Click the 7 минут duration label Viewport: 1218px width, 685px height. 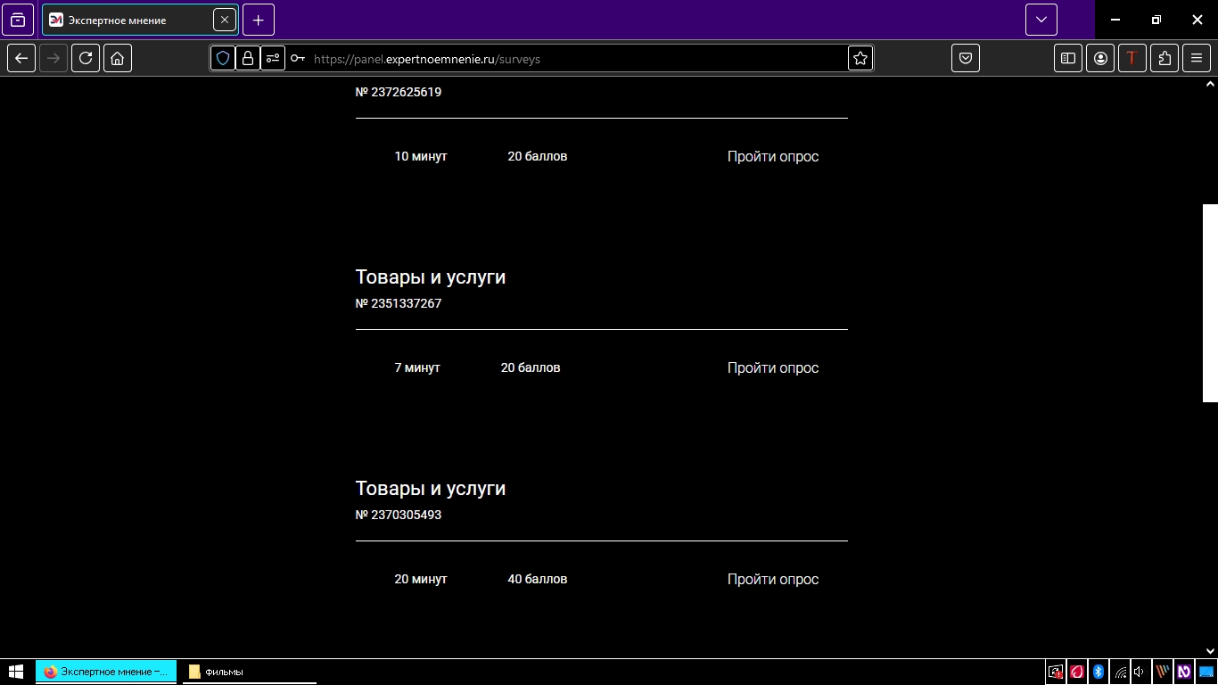coord(417,367)
